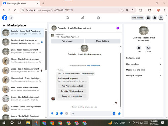
Task: Go back from Marketplace using arrow
Action: (x=4, y=25)
